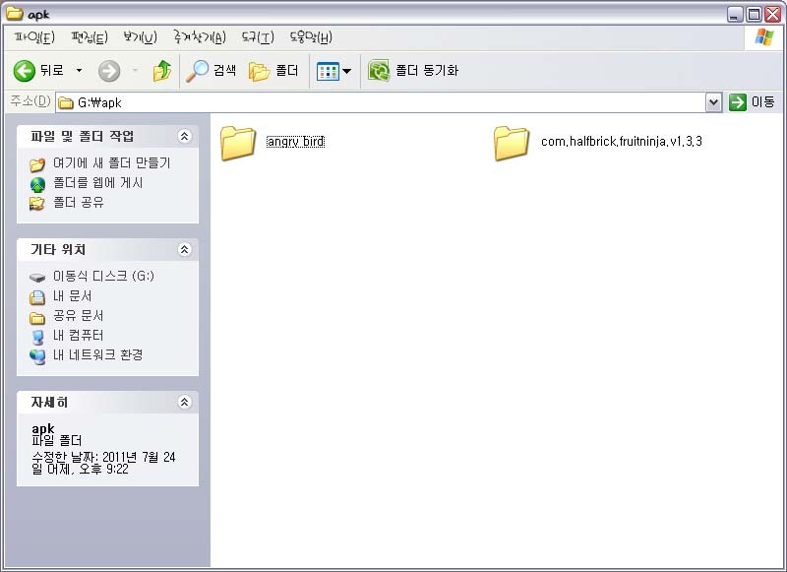The width and height of the screenshot is (787, 572).
Task: Toggle the Folders (폴더) pane button
Action: pyautogui.click(x=273, y=71)
